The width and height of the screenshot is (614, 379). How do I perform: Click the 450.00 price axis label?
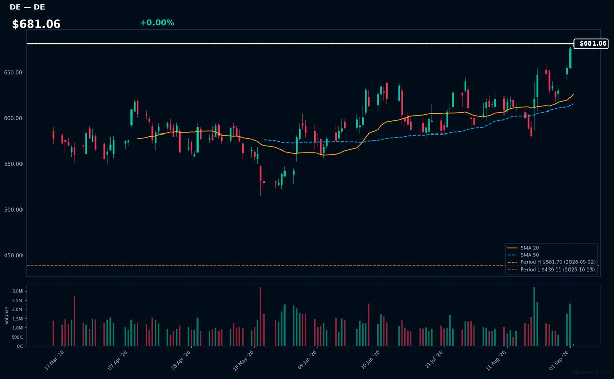click(13, 256)
